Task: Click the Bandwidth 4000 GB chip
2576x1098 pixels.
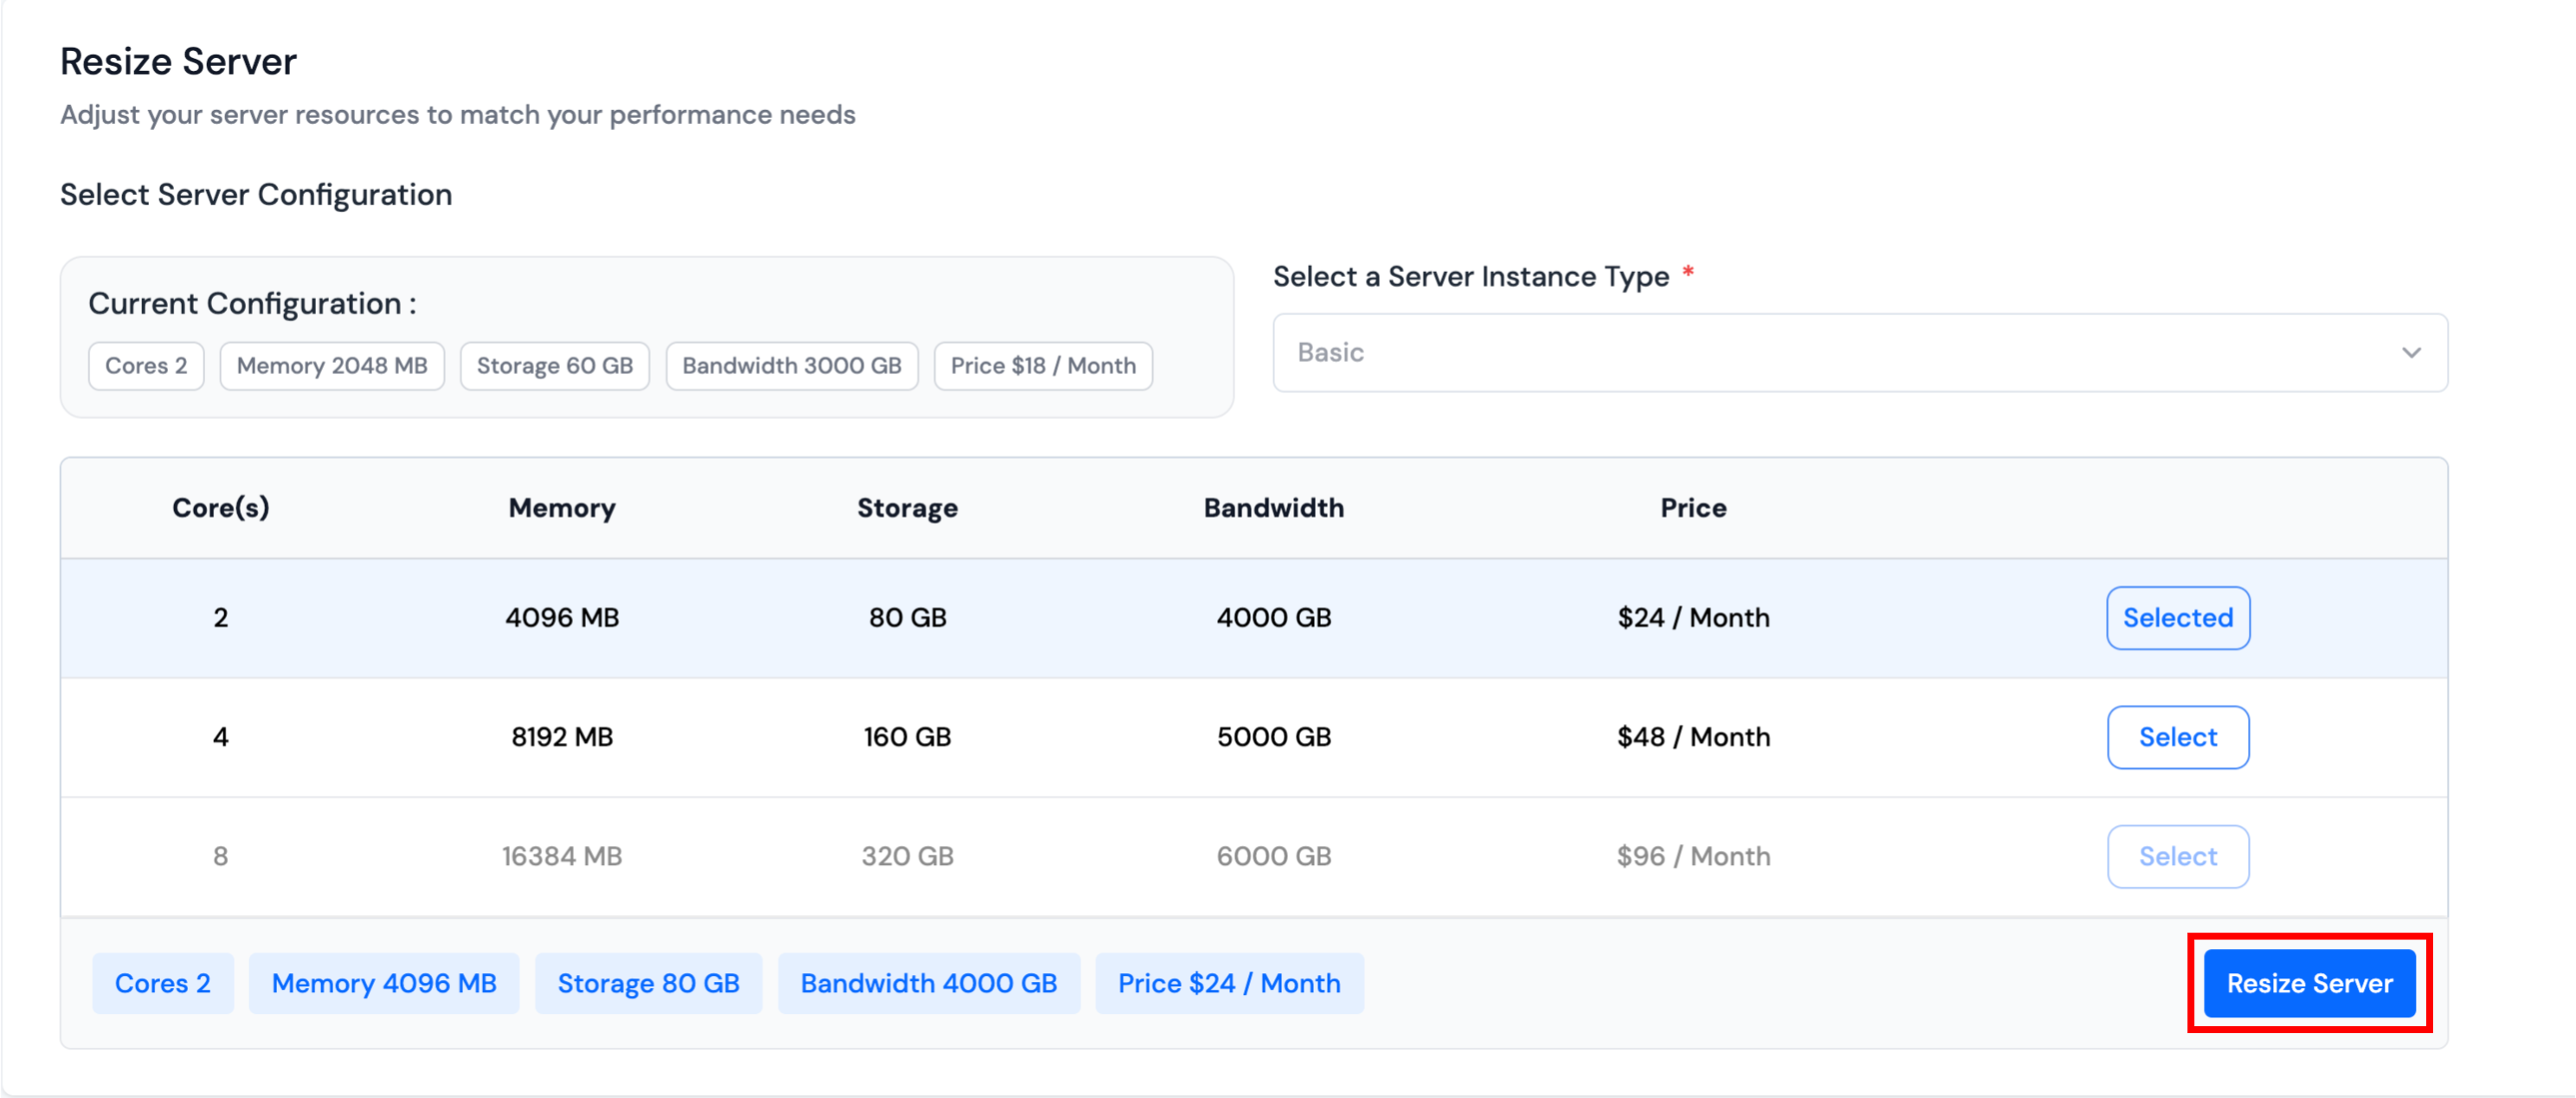Action: click(928, 983)
